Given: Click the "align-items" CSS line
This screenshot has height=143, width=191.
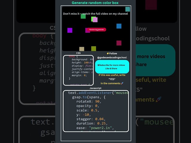Looking at the screenshot, I should click(x=82, y=72).
